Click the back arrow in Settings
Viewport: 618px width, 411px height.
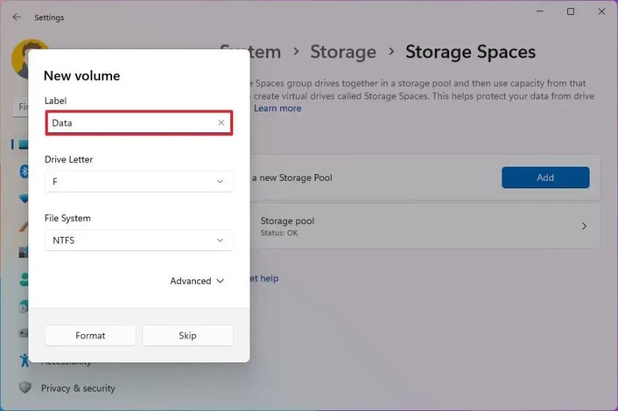click(16, 17)
